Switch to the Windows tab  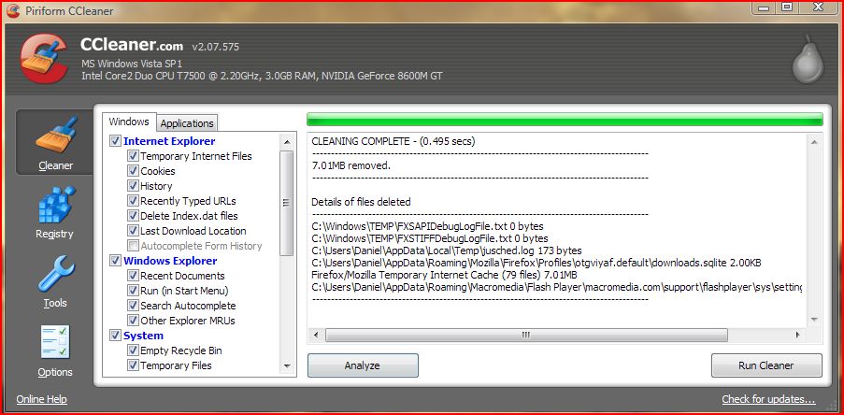(129, 122)
